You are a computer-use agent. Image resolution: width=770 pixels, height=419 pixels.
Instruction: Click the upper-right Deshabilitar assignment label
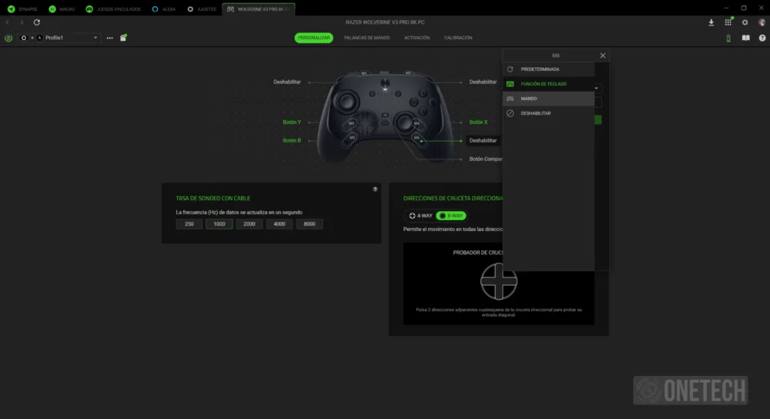point(483,82)
